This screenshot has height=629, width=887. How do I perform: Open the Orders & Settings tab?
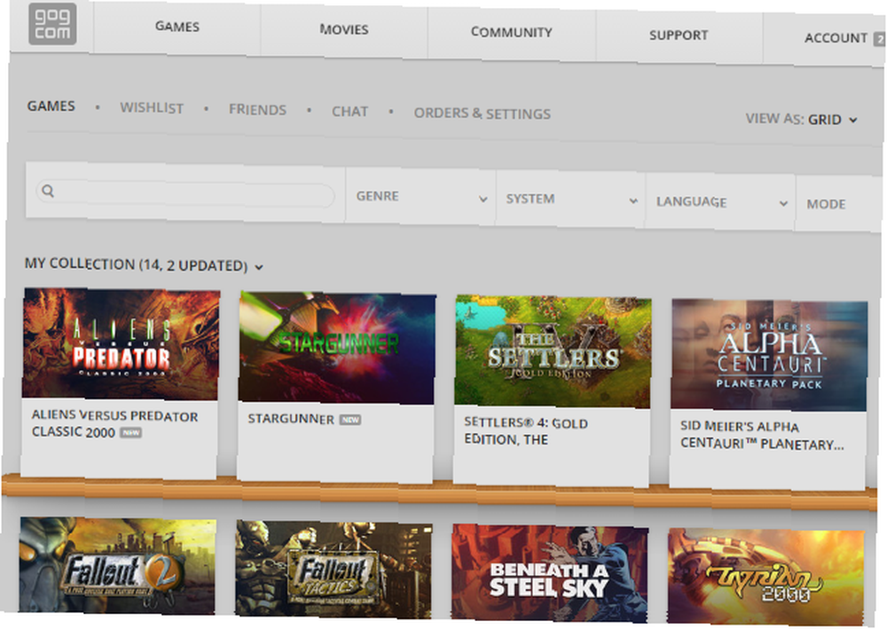[482, 114]
